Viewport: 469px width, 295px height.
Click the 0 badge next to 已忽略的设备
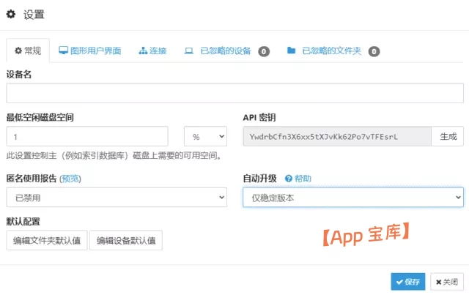pos(264,51)
